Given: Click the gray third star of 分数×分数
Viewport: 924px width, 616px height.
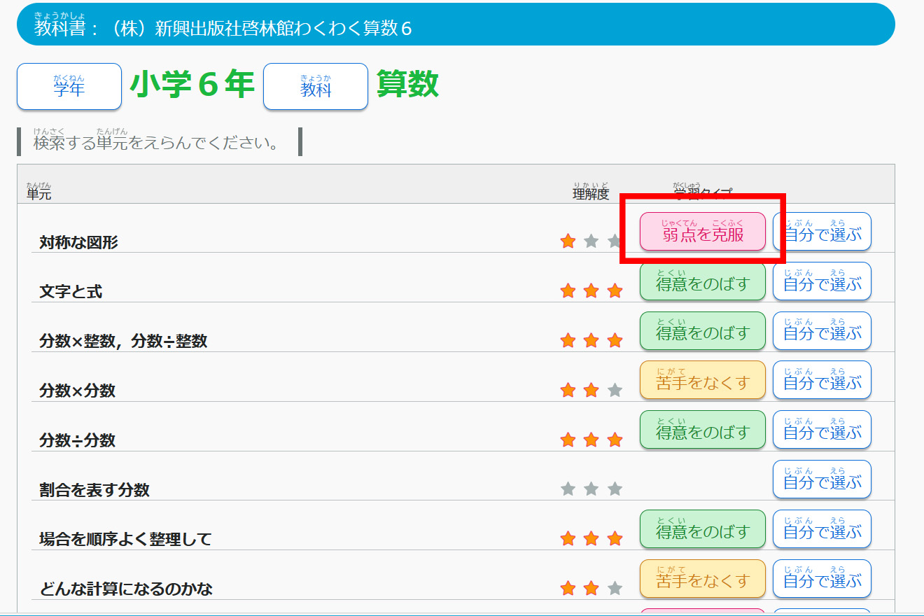Looking at the screenshot, I should 615,390.
